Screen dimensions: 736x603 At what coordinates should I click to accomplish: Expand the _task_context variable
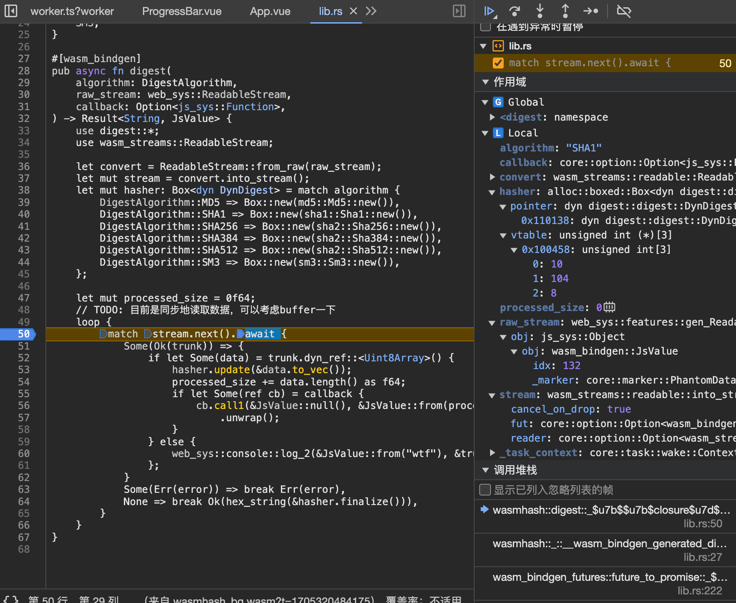[492, 452]
